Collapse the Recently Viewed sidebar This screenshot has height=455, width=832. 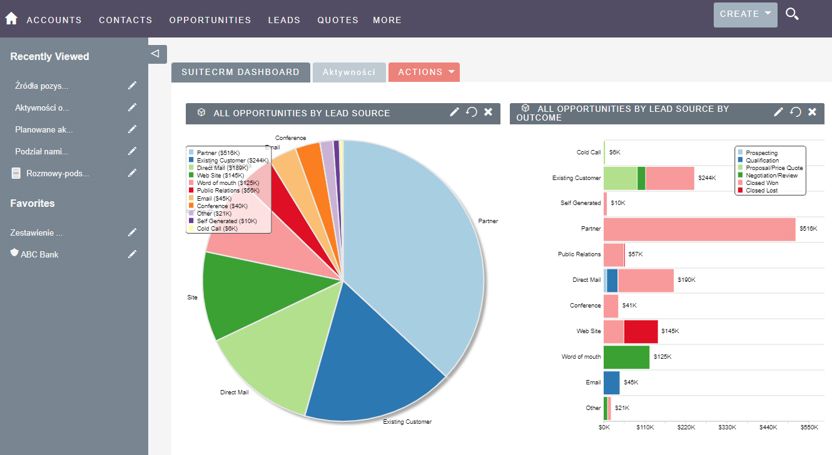tap(156, 54)
